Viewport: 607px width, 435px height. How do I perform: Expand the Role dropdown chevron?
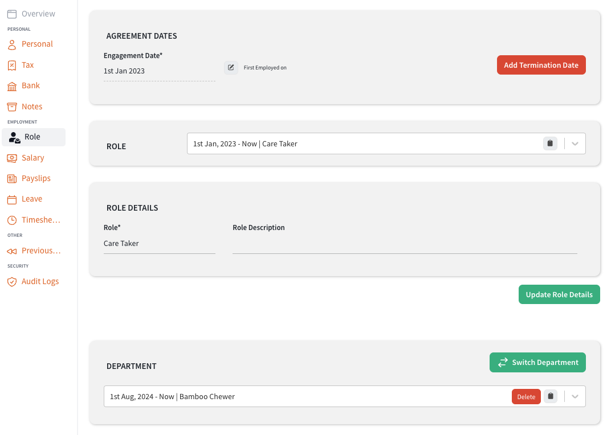pyautogui.click(x=575, y=143)
